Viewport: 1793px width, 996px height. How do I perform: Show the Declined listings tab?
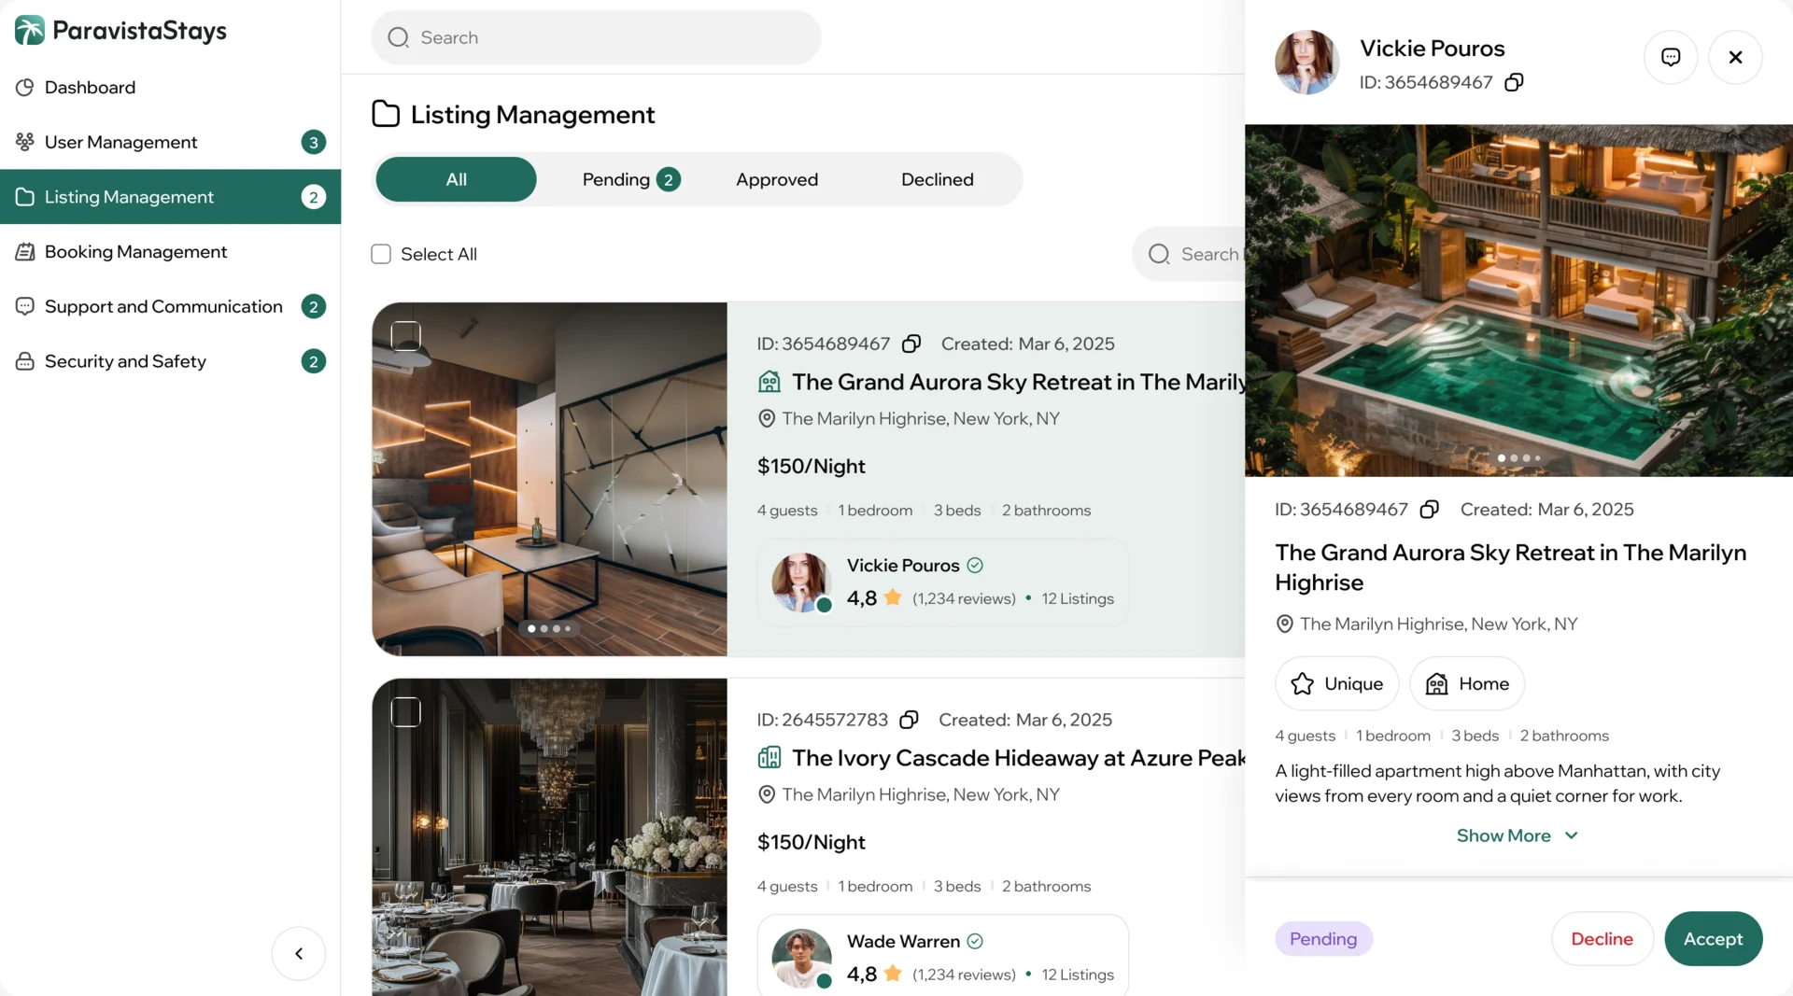[938, 179]
